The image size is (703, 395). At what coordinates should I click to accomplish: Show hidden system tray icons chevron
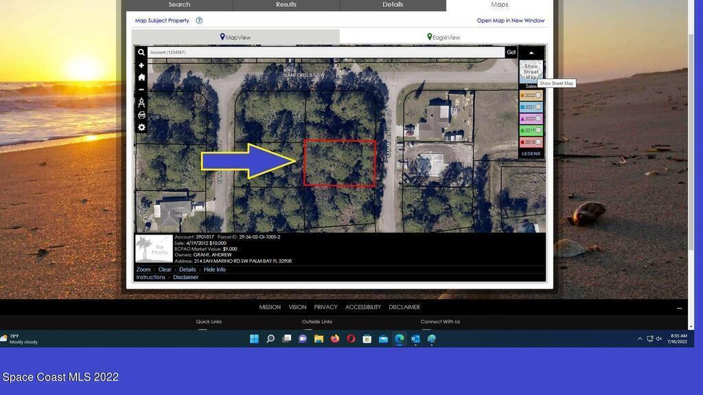click(x=640, y=339)
